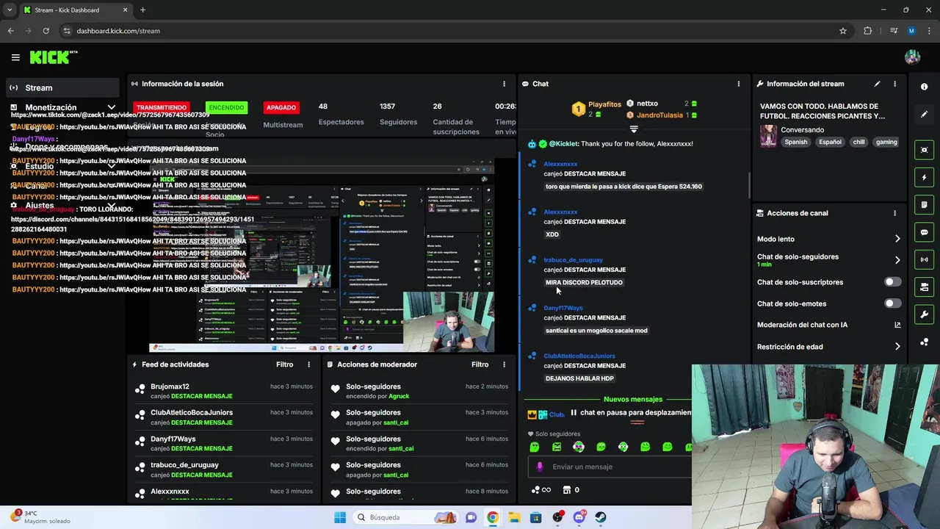Screen dimensions: 940x529
Task: Enable Chat de solo-suscriptores toggle
Action: (x=892, y=282)
